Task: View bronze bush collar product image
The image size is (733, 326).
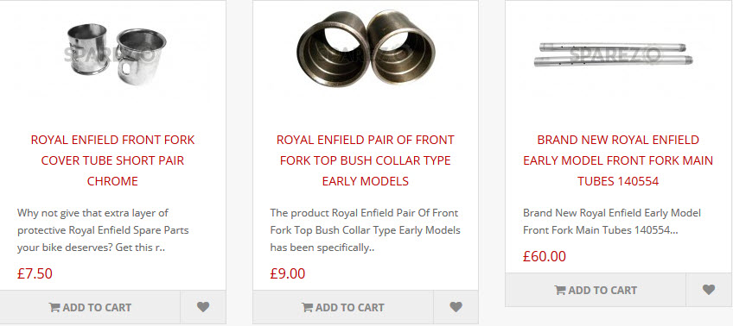Action: pyautogui.click(x=366, y=47)
